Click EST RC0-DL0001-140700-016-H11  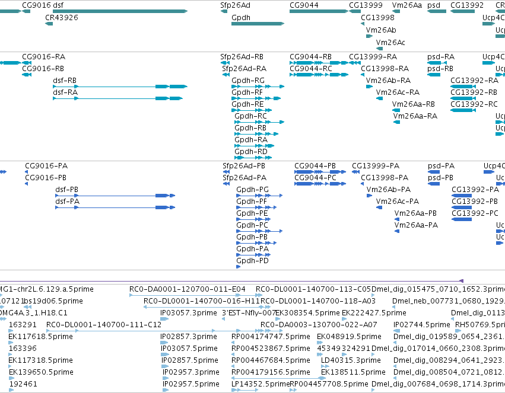[202, 301]
